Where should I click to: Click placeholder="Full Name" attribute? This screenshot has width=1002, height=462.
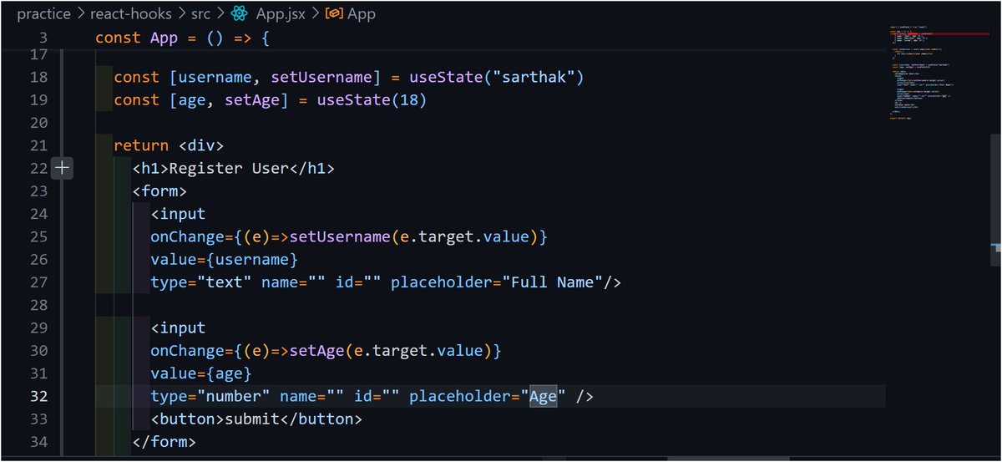pyautogui.click(x=497, y=282)
